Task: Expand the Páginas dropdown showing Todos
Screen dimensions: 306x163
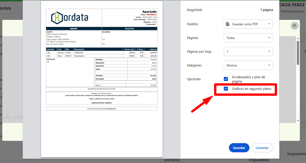Action: pos(248,38)
